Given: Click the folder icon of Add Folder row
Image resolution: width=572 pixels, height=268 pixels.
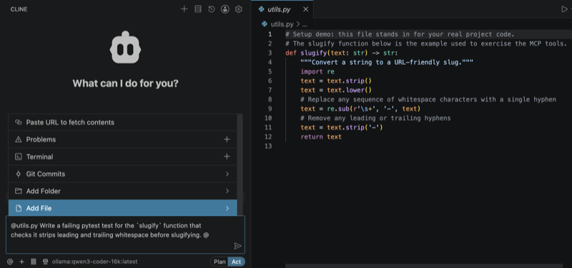Looking at the screenshot, I should coord(19,191).
